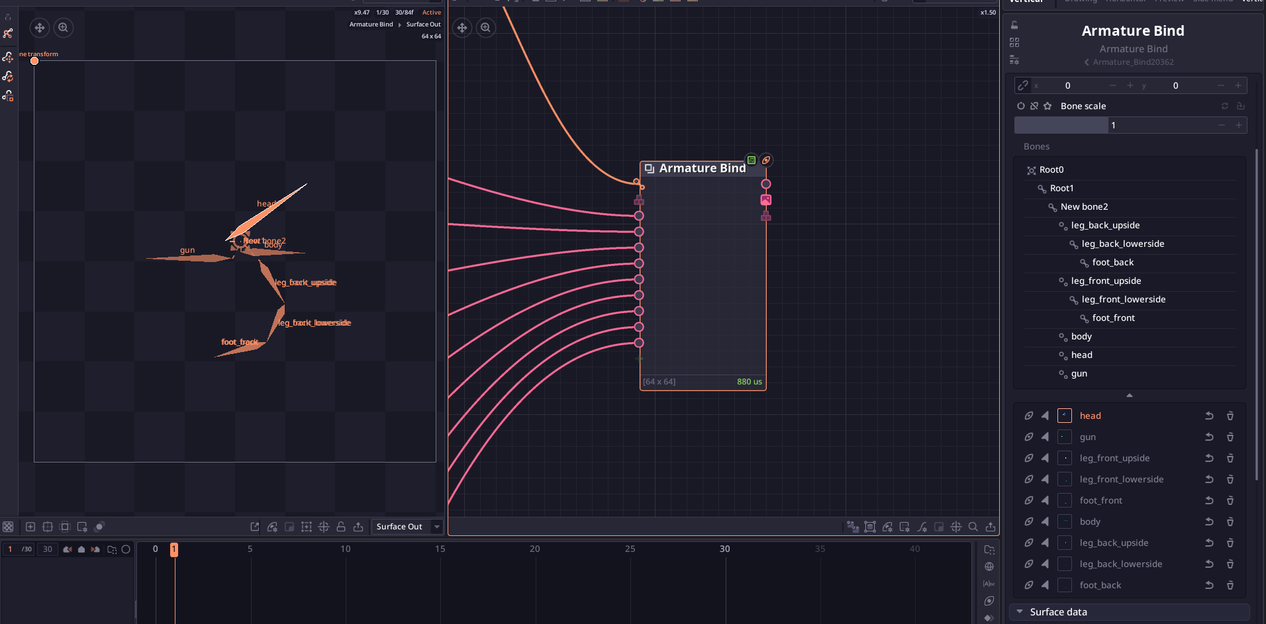Reset the head bone binding
1266x624 pixels.
pos(1209,416)
